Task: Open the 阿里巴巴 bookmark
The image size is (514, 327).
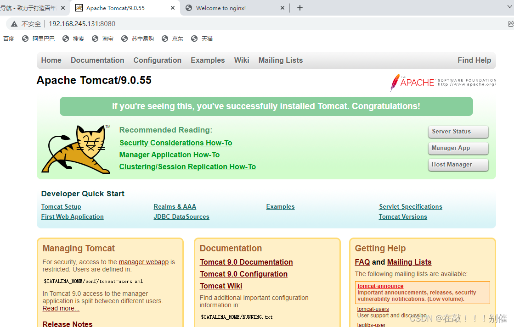Action: point(38,39)
